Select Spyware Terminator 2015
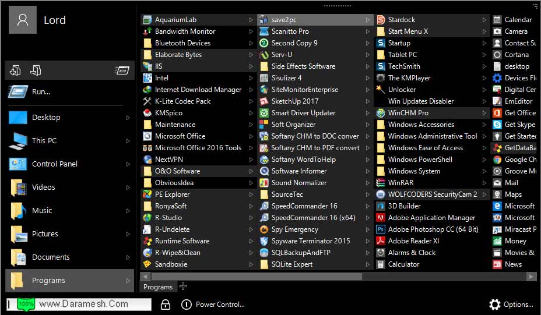 pos(315,241)
